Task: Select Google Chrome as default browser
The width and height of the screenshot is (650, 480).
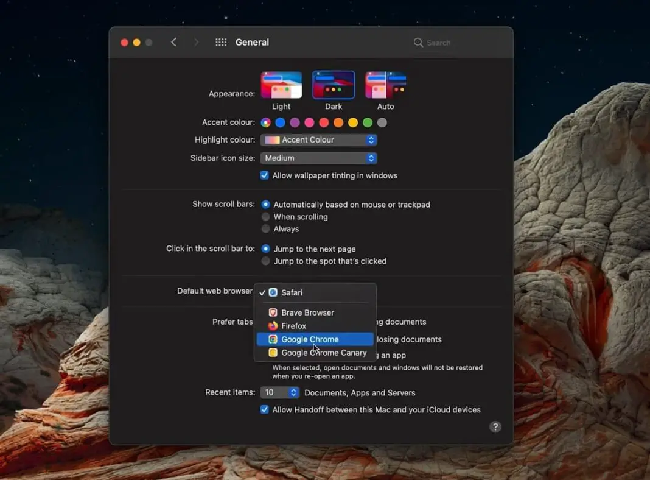Action: [310, 339]
